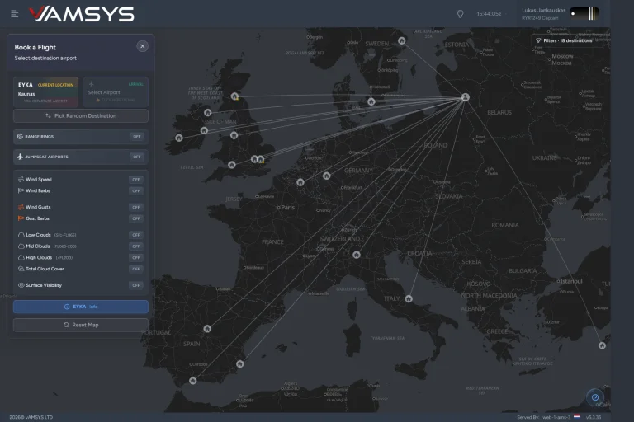This screenshot has height=422, width=634.
Task: Select the northern Italy airport marker
Action: (357, 255)
